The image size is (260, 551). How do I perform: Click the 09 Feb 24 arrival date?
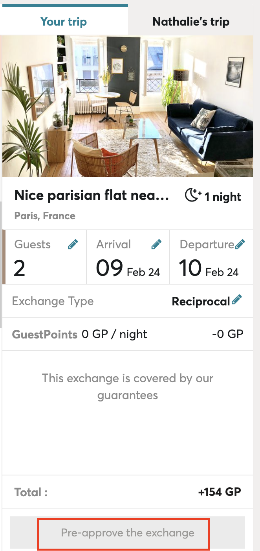[x=128, y=268]
